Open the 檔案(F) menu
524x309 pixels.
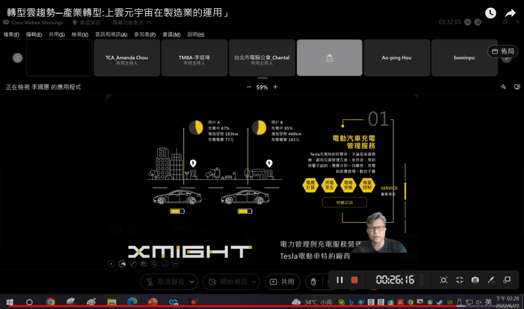tap(11, 34)
